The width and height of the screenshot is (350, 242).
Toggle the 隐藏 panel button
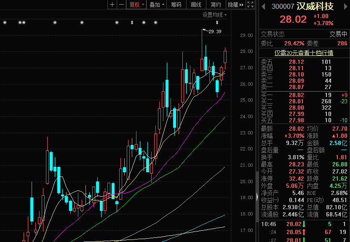tap(233, 5)
